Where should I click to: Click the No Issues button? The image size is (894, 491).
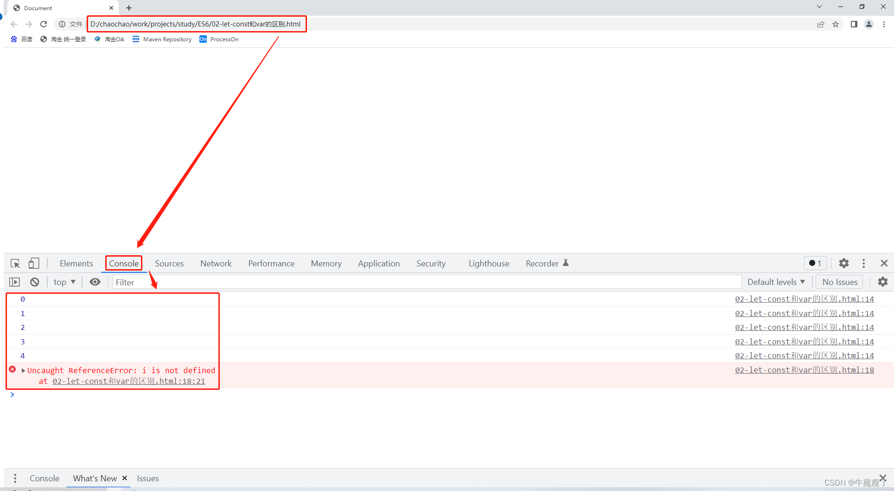840,282
